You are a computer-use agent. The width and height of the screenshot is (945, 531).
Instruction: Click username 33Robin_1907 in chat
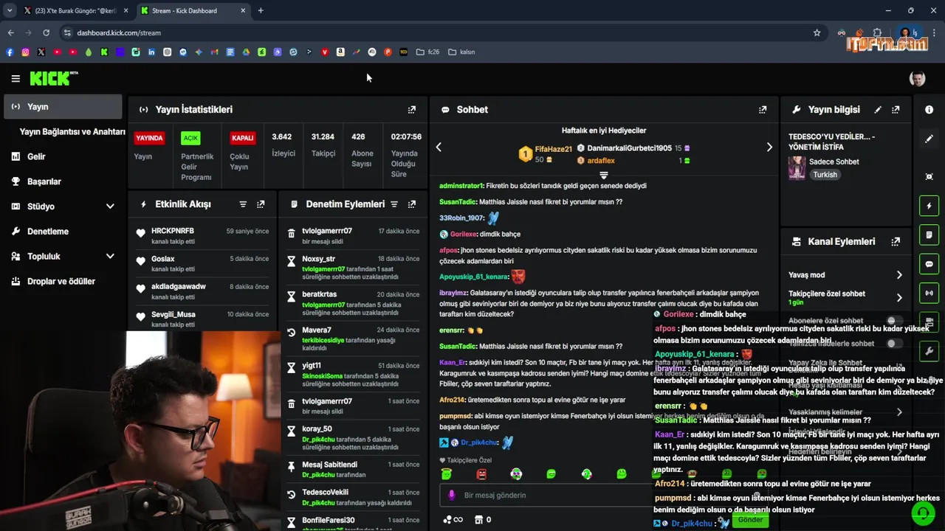(461, 218)
